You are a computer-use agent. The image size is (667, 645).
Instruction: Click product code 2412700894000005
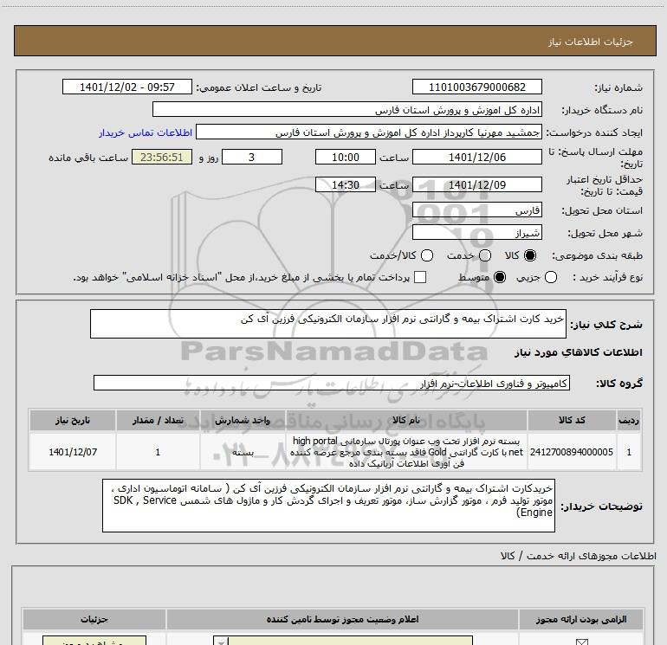point(572,452)
